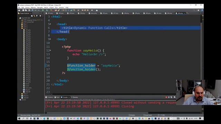The width and height of the screenshot is (221, 124).
Task: Click the sayHello function name on line 12
Action: 90,51
